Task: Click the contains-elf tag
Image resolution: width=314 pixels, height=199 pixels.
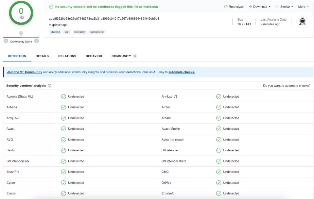Action: [97, 32]
